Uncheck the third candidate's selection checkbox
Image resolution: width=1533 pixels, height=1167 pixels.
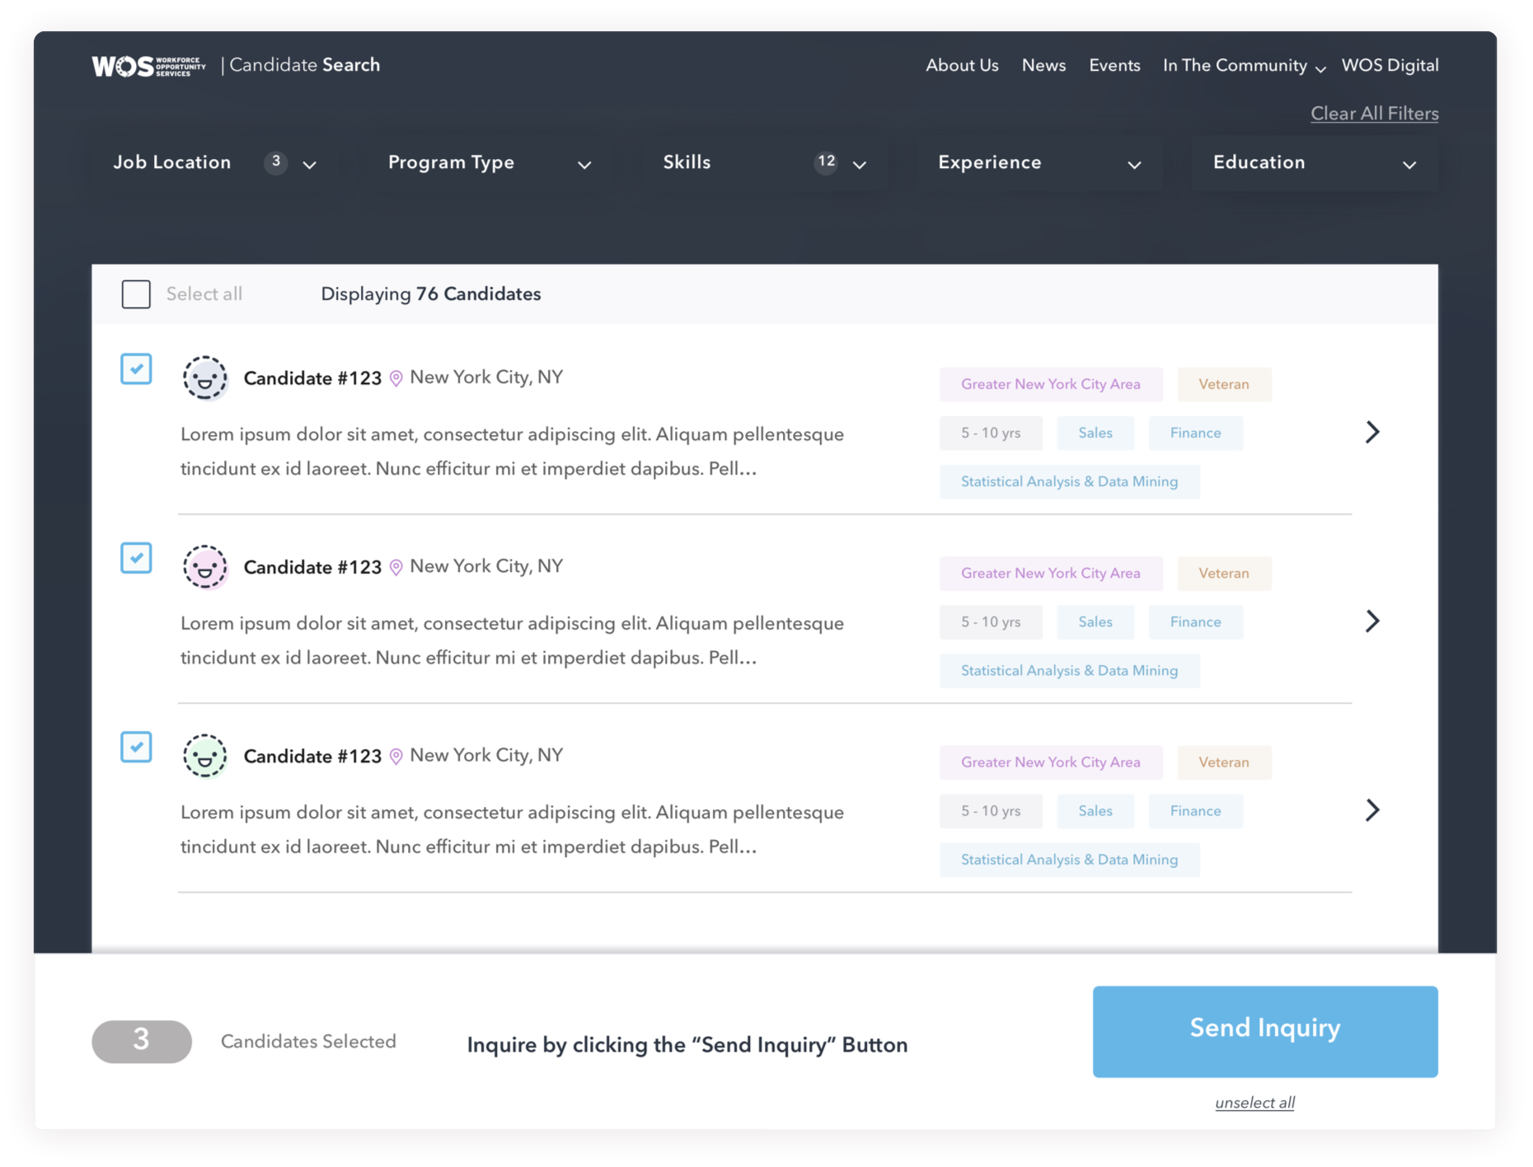click(136, 747)
